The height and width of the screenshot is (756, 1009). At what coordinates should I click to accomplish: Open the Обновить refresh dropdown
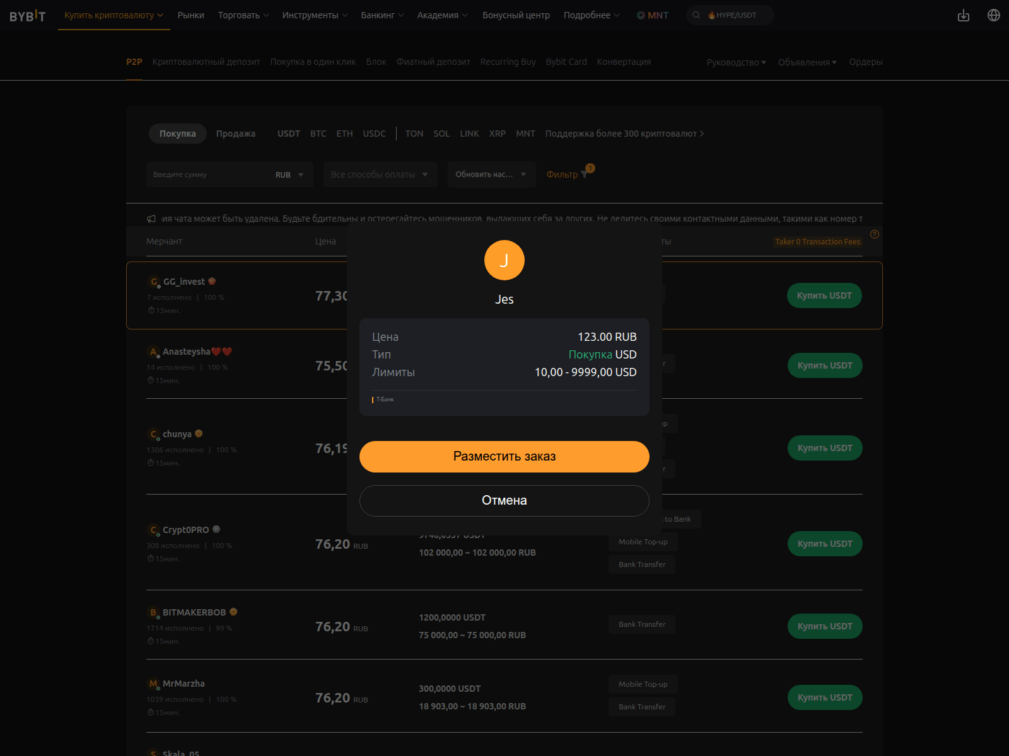coord(492,175)
